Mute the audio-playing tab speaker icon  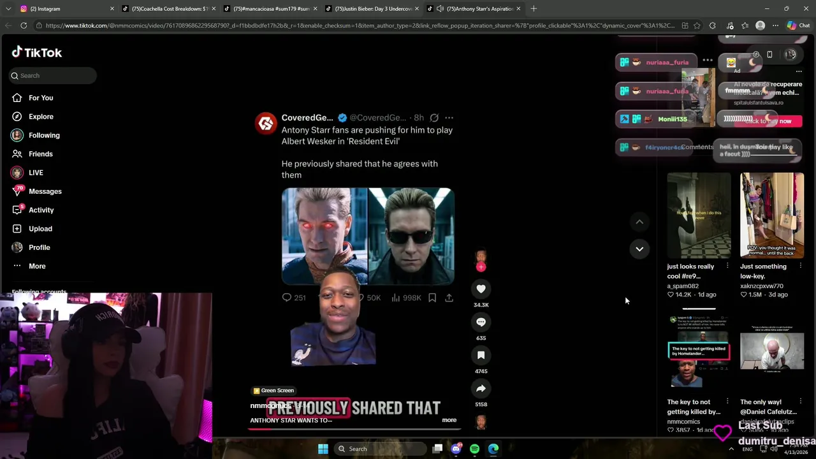(x=439, y=9)
